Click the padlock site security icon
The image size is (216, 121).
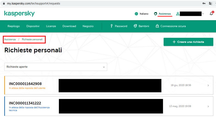coord(4,3)
